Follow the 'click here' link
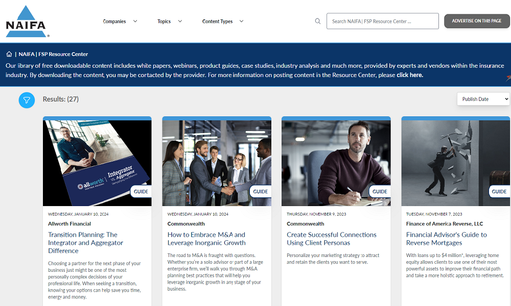The width and height of the screenshot is (511, 306). tap(409, 75)
